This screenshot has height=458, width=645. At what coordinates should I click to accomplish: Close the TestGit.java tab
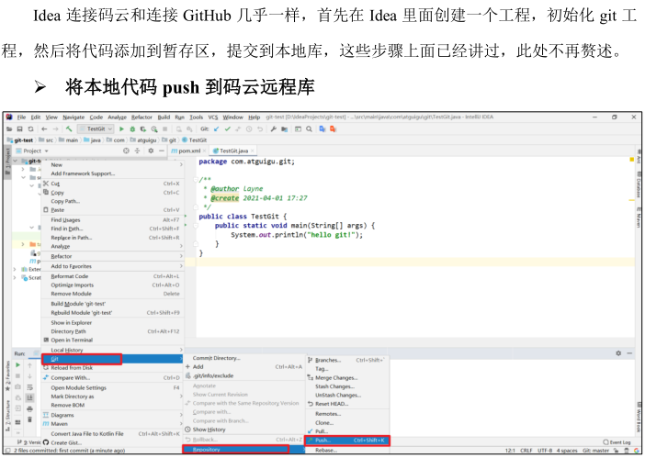(253, 151)
